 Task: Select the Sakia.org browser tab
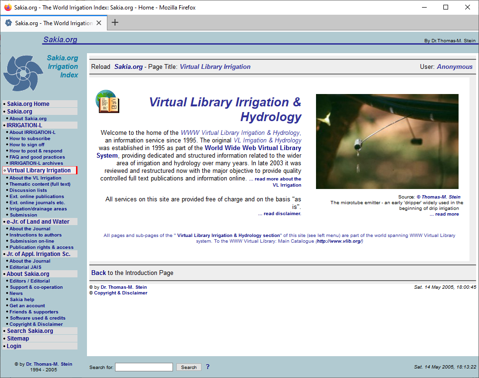click(54, 23)
